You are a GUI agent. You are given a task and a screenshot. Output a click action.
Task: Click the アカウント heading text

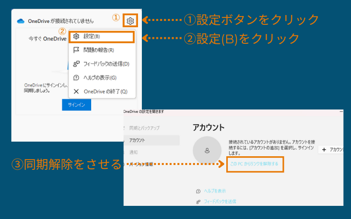[209, 128]
